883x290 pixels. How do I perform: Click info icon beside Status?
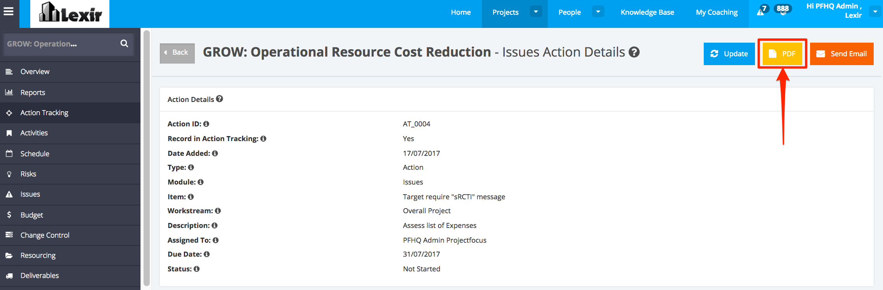click(196, 269)
